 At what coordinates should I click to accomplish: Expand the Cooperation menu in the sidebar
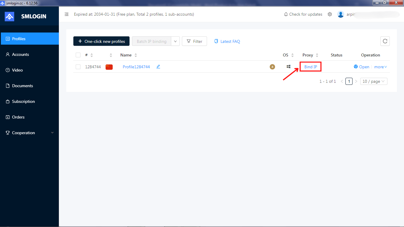(23, 132)
